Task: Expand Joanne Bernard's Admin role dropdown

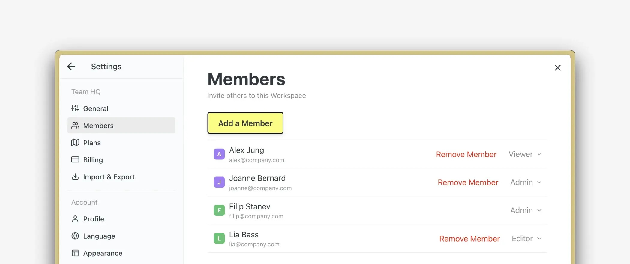Action: pyautogui.click(x=526, y=182)
